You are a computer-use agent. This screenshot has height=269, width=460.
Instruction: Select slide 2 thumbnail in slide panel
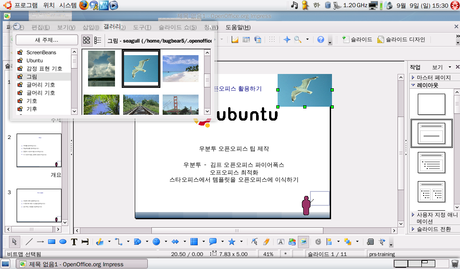tap(39, 151)
